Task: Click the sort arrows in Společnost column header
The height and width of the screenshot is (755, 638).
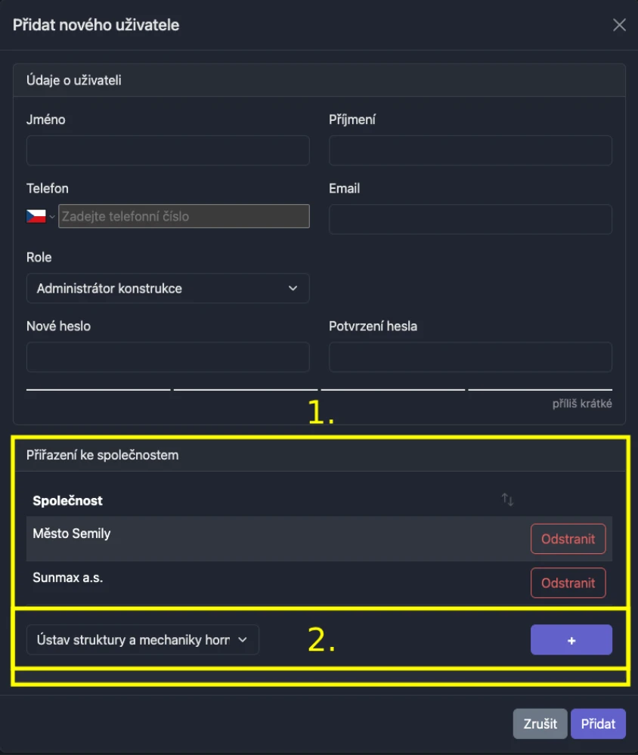Action: (507, 499)
